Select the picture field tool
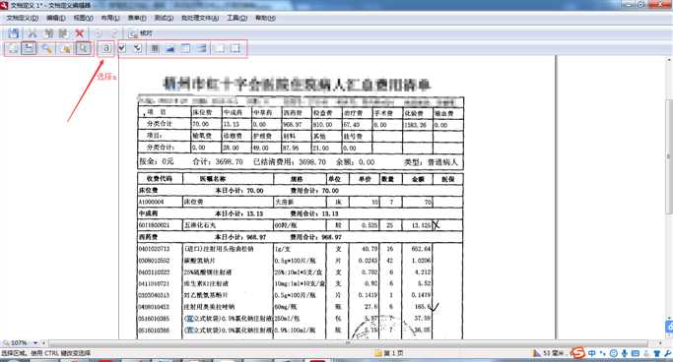Screen dimensions: 673x362 [169, 48]
